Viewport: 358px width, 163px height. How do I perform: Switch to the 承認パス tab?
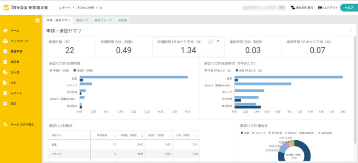[82, 20]
